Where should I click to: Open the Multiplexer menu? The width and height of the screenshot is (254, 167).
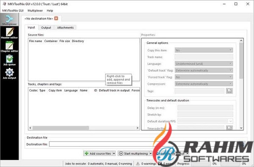point(35,11)
